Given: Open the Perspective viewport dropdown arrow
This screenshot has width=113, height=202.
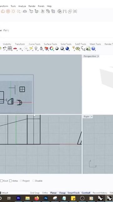Looking at the screenshot, I should (x=98, y=56).
